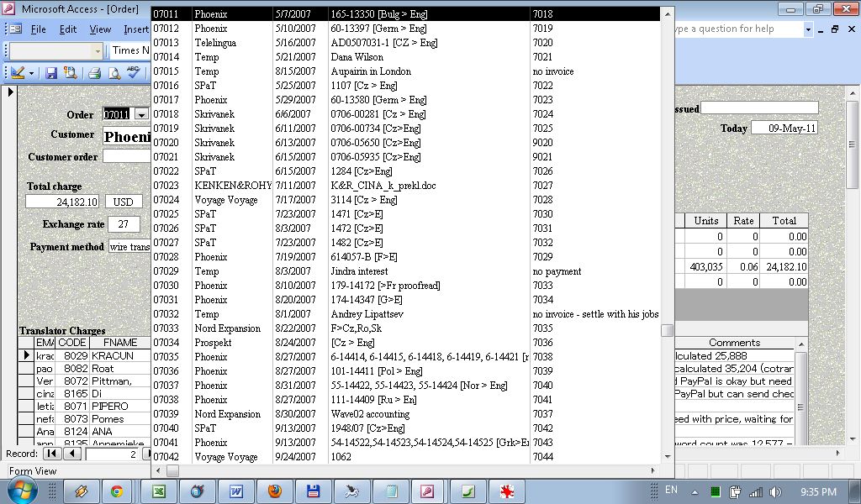Click the record number box showing 2

click(x=113, y=454)
